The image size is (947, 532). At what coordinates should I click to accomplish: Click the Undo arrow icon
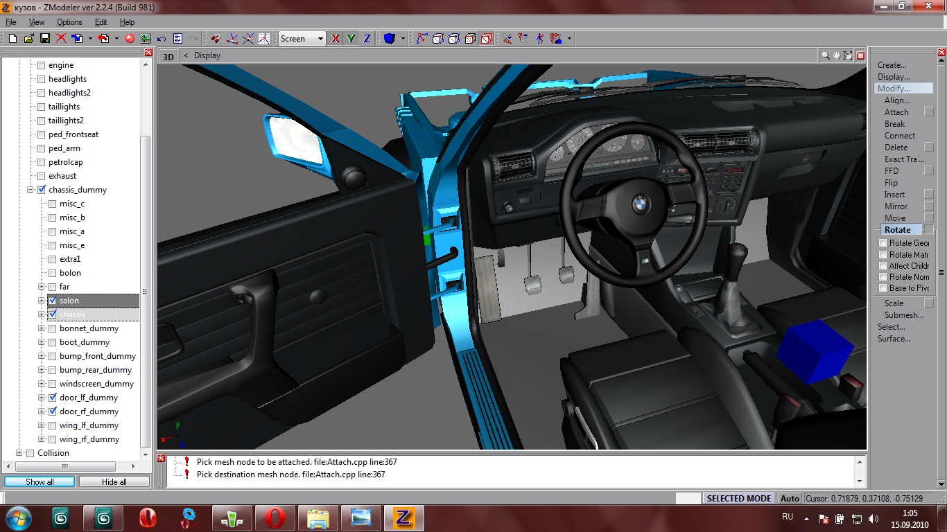point(162,39)
